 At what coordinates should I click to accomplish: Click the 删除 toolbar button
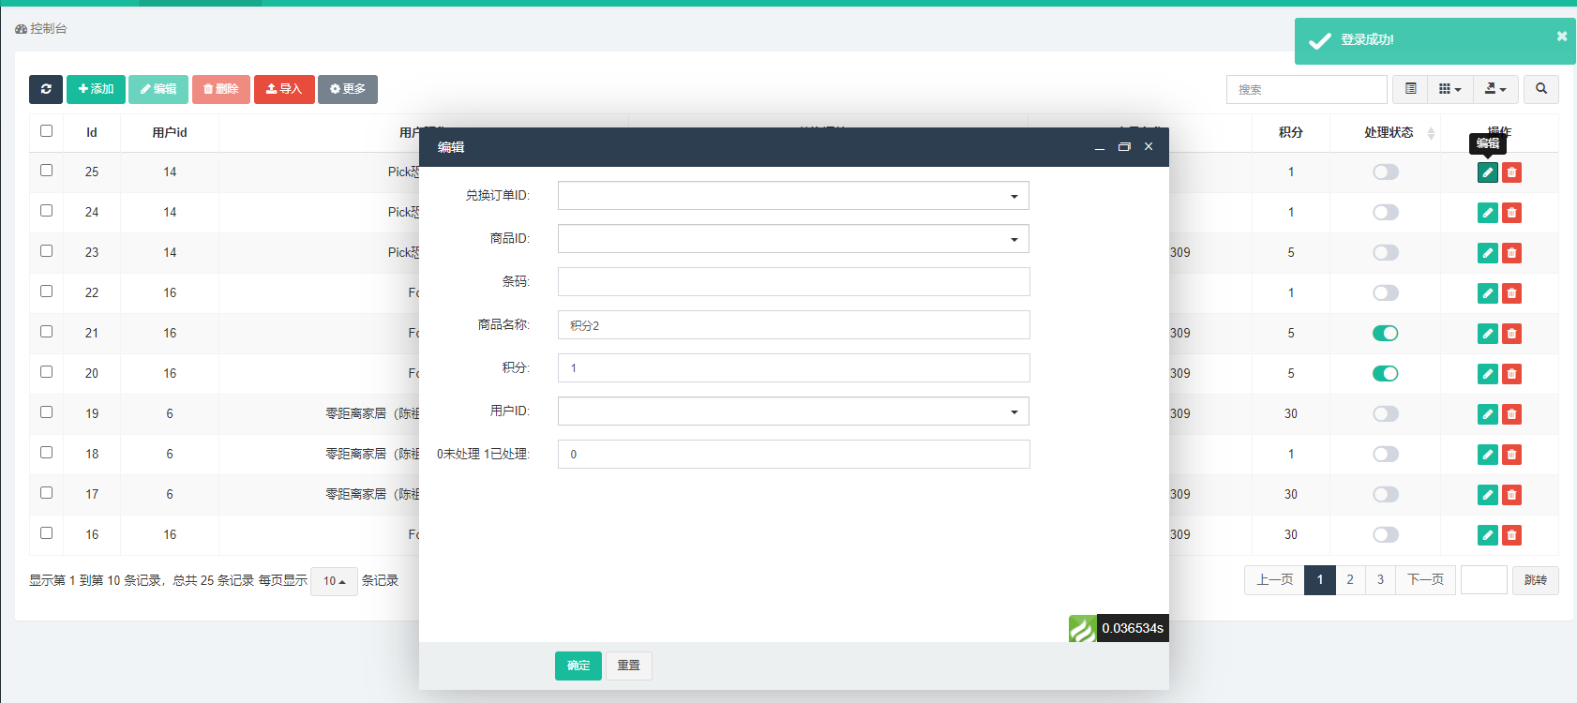click(x=221, y=89)
